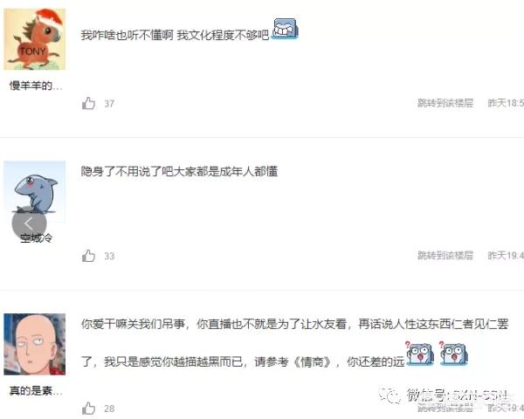
Task: Click the timestamp 昨天19:4 on second comment
Action: (x=506, y=255)
